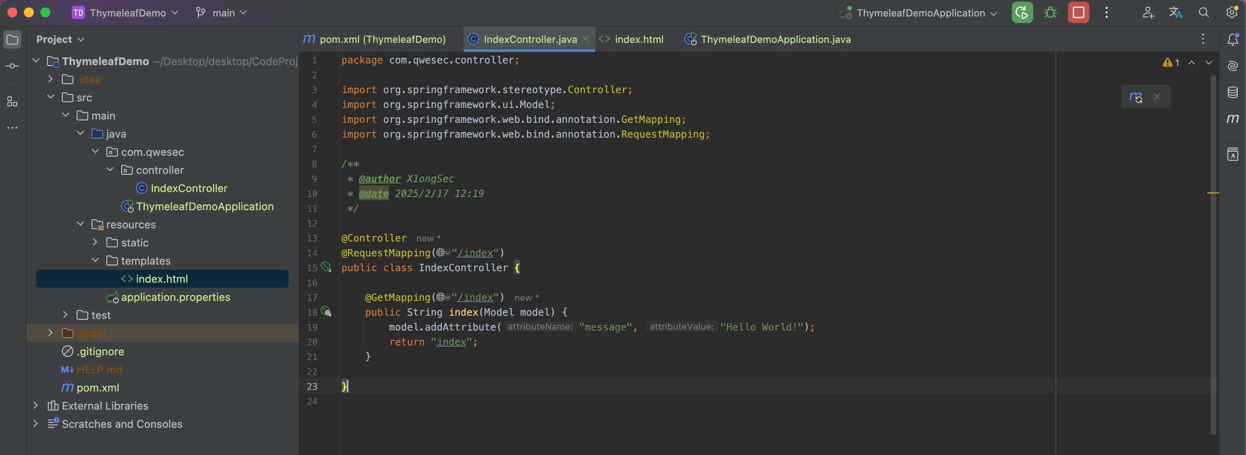Select the com.qwesec package
Image resolution: width=1246 pixels, height=455 pixels.
(x=153, y=152)
